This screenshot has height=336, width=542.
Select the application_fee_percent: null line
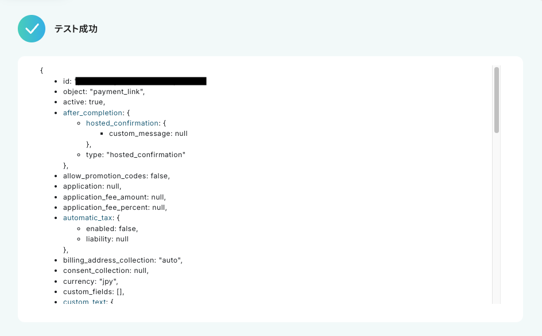coord(115,208)
